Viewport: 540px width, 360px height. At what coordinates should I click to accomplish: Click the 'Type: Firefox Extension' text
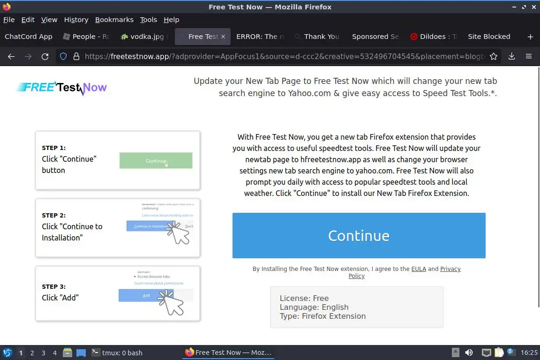coord(322,316)
